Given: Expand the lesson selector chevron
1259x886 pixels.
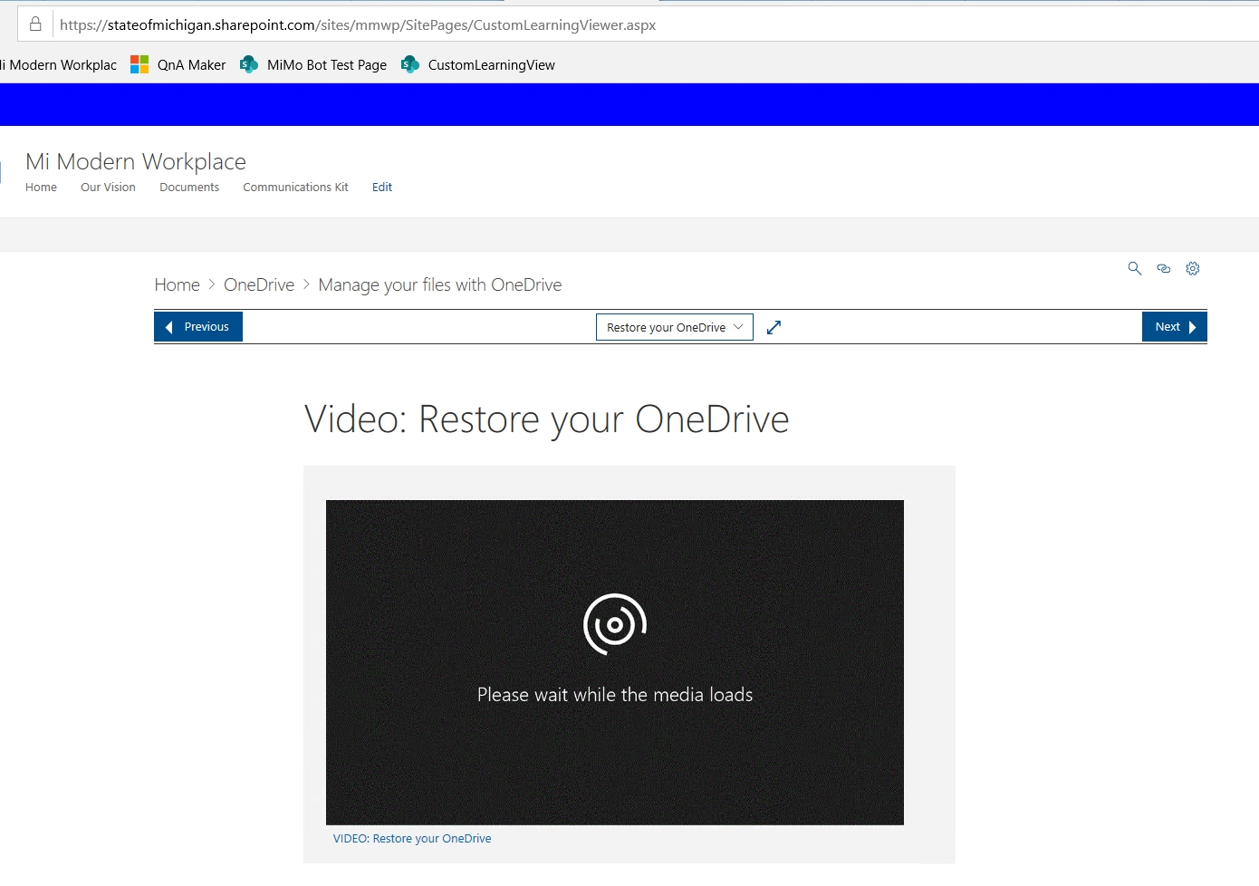Looking at the screenshot, I should click(739, 327).
